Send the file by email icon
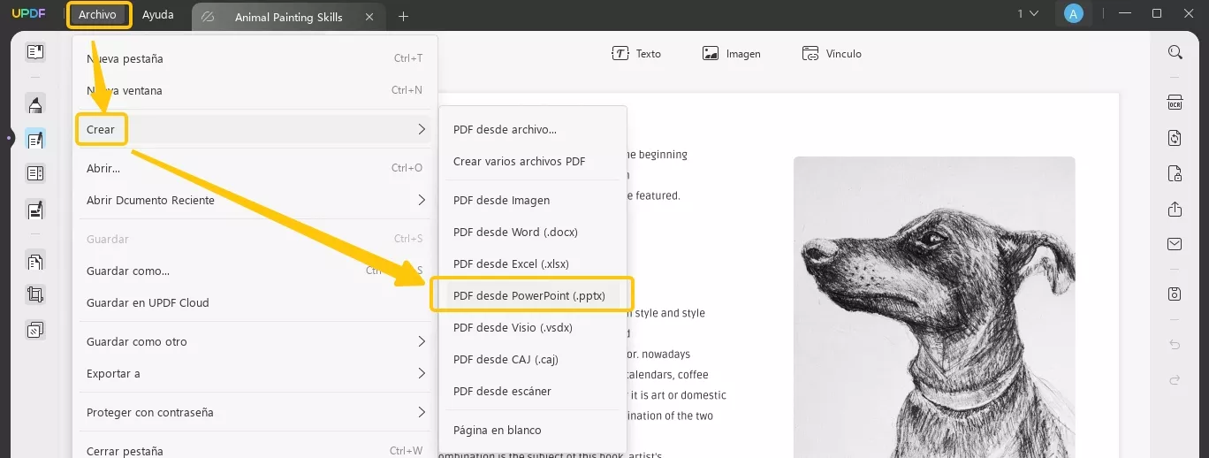 point(1175,244)
